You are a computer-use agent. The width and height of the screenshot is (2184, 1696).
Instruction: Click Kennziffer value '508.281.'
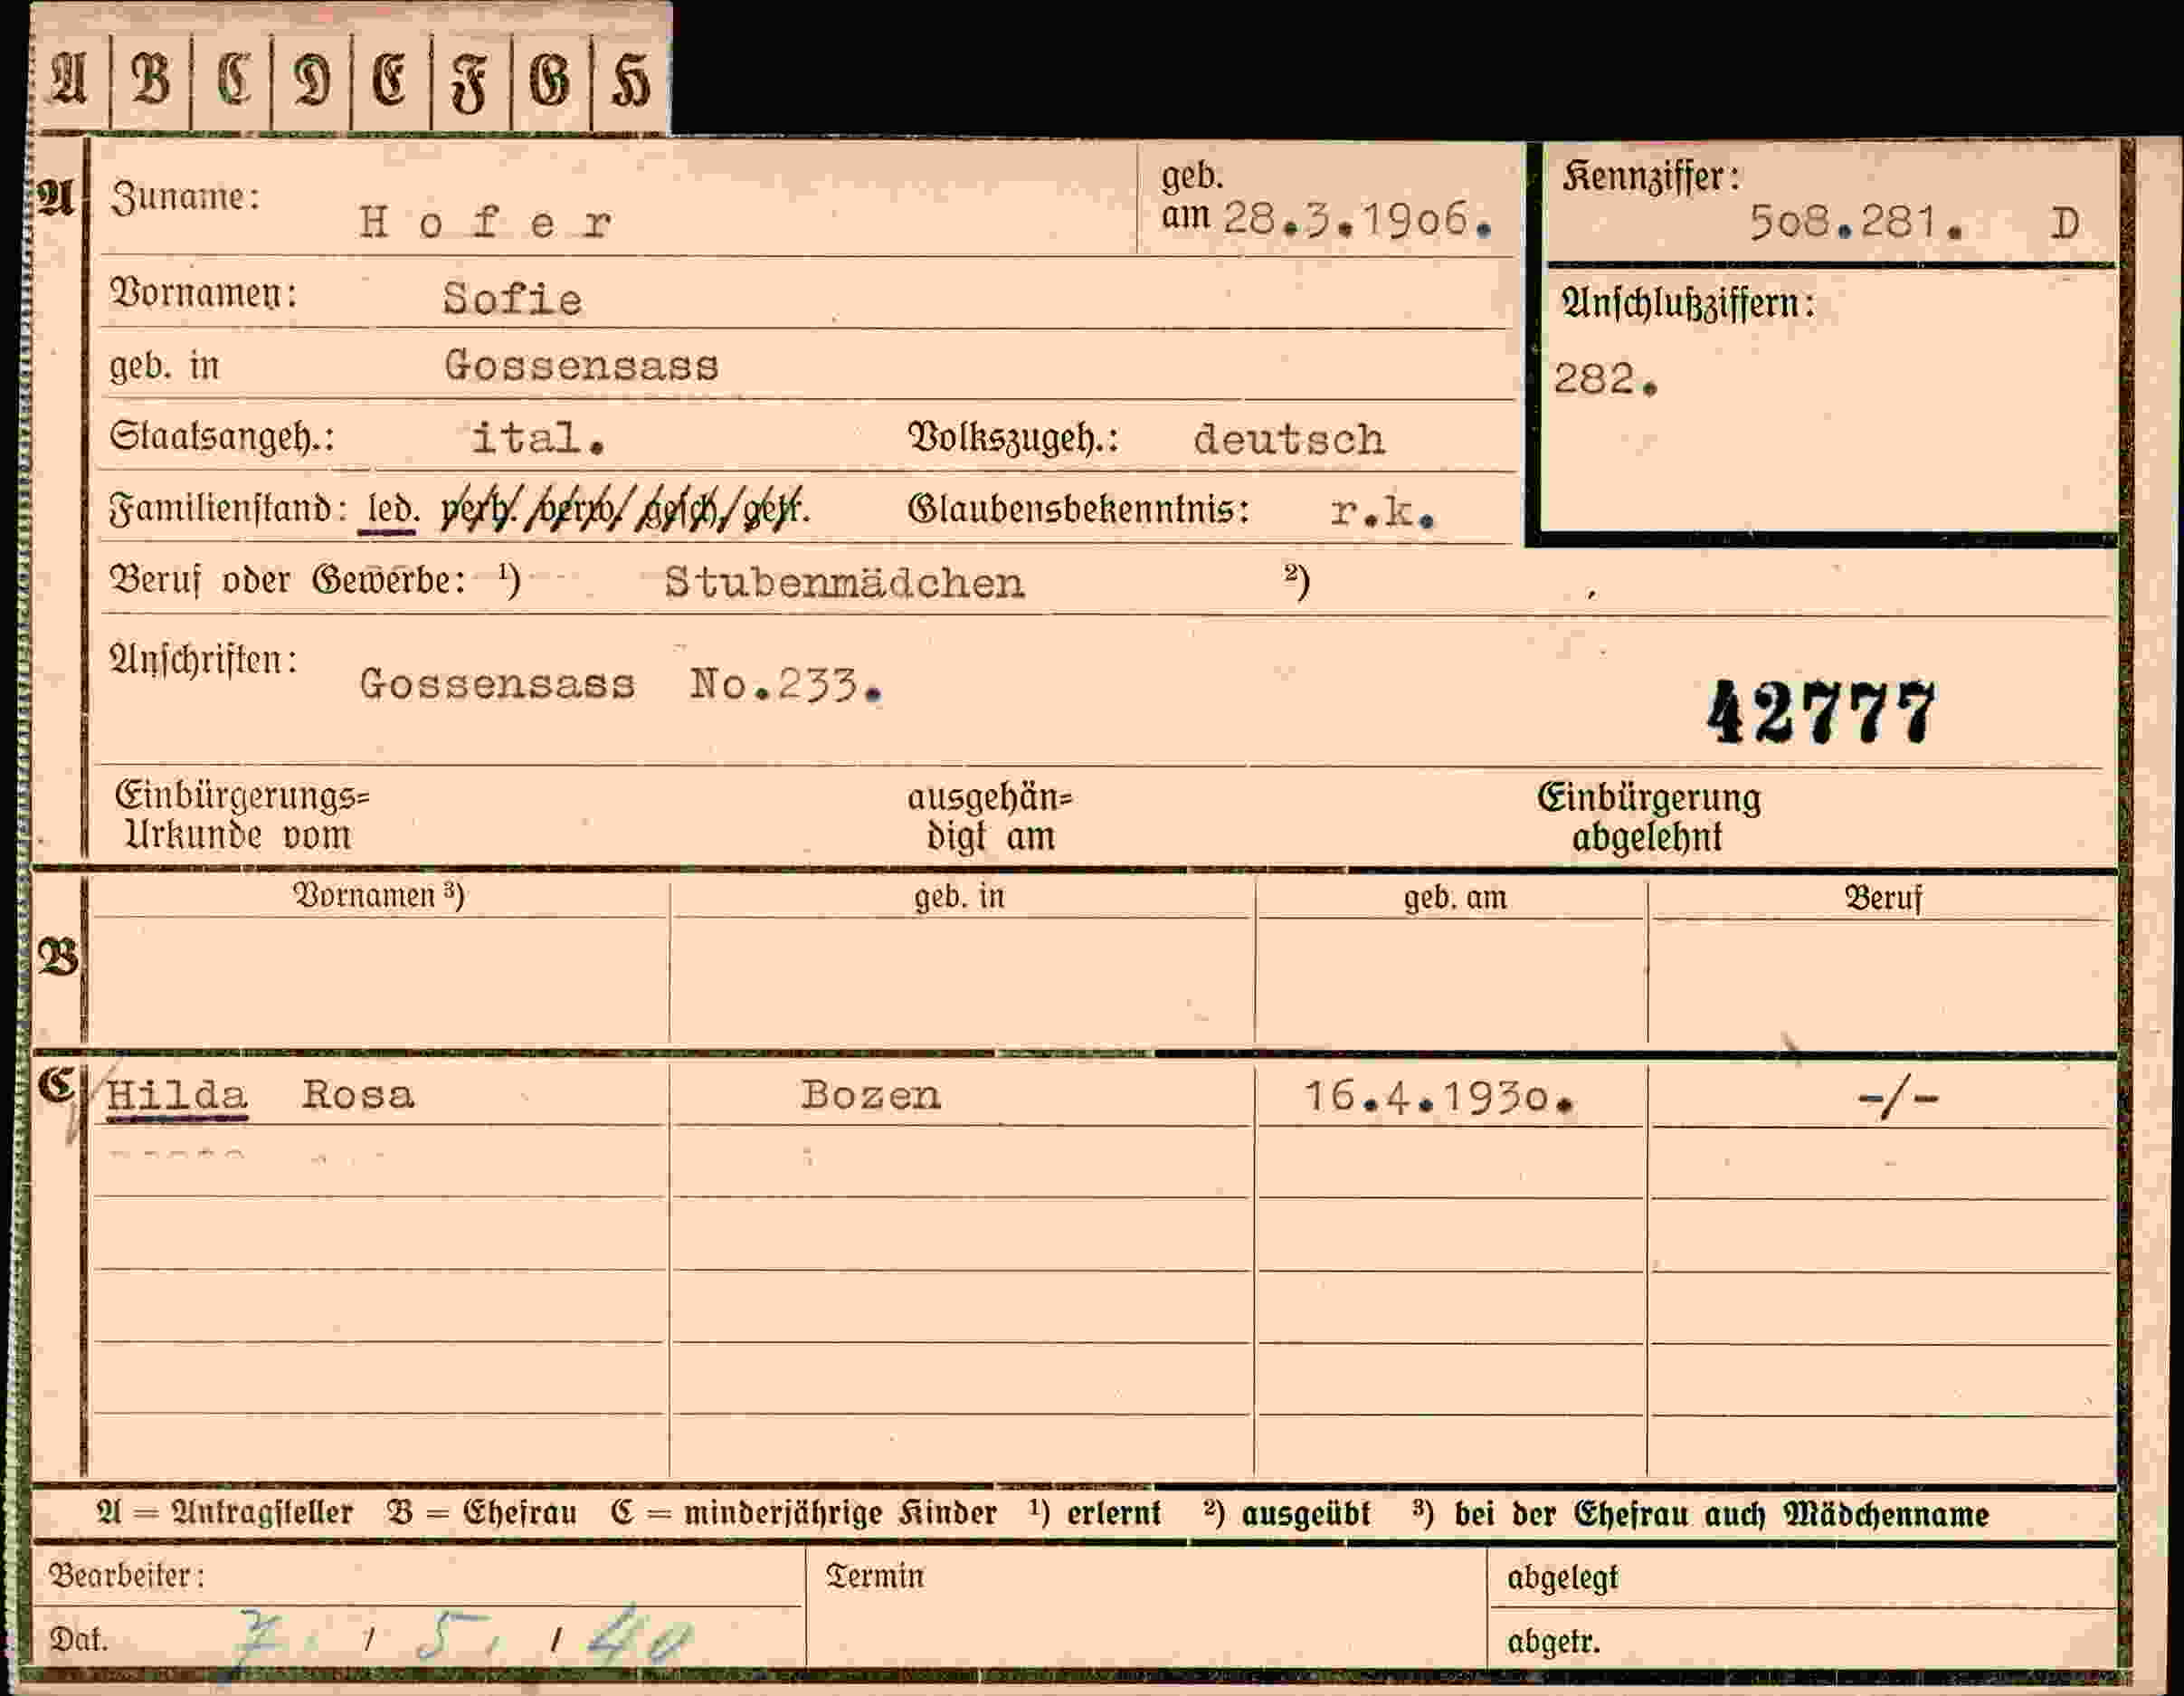click(1856, 222)
